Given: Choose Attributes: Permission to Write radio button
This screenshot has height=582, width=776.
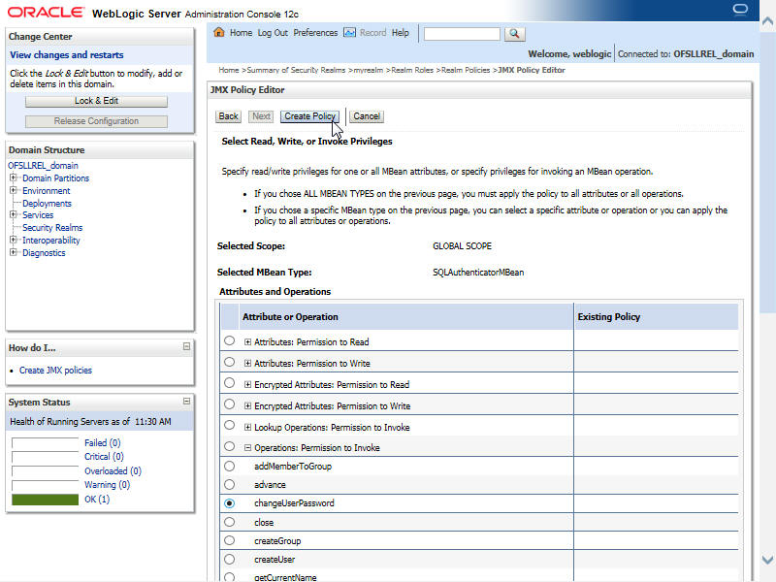Looking at the screenshot, I should click(x=229, y=363).
